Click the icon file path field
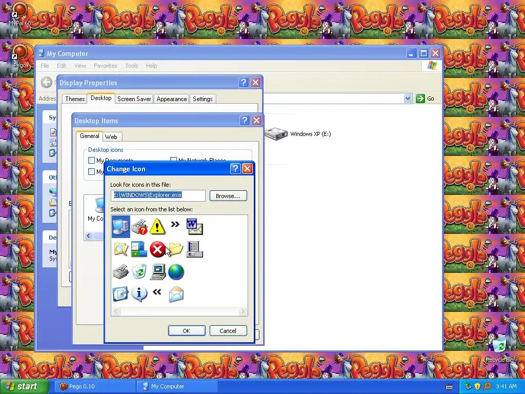The image size is (525, 394). 158,195
